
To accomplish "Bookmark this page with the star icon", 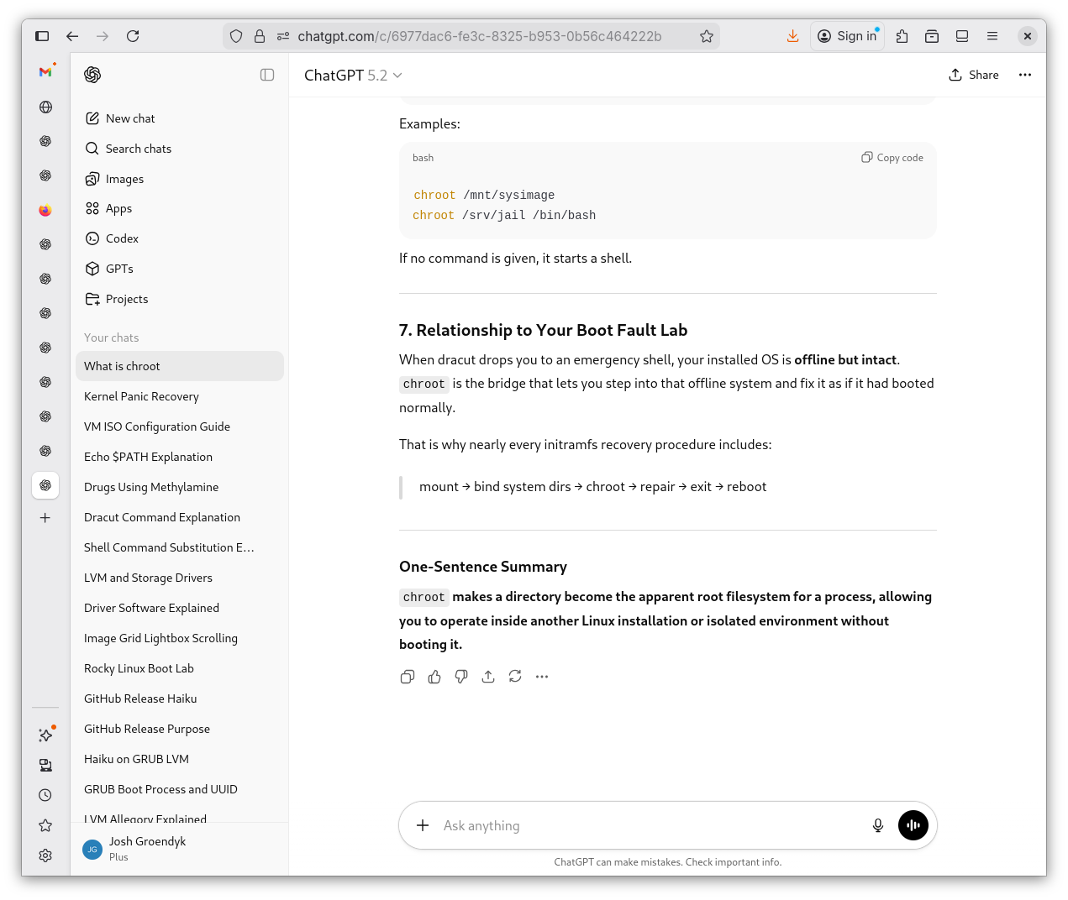I will tap(707, 36).
